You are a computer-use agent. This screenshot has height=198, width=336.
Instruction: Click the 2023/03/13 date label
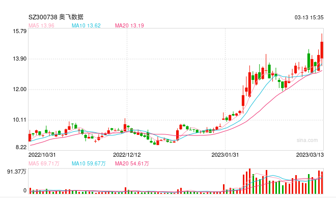point(310,155)
